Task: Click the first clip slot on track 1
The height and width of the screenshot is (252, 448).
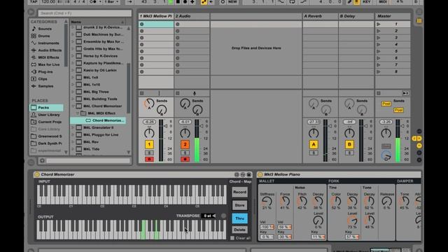Action: pyautogui.click(x=156, y=24)
